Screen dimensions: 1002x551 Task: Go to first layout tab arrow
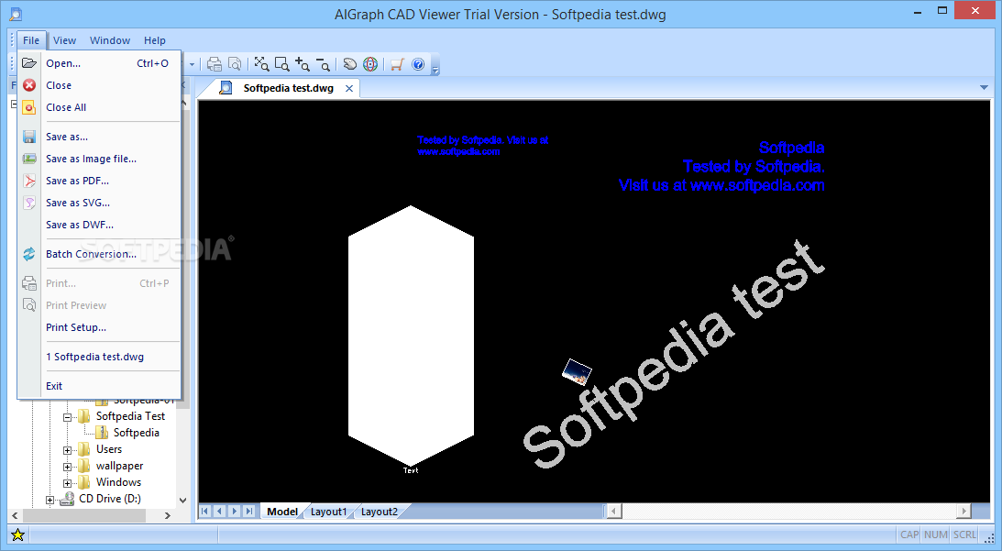[x=205, y=511]
